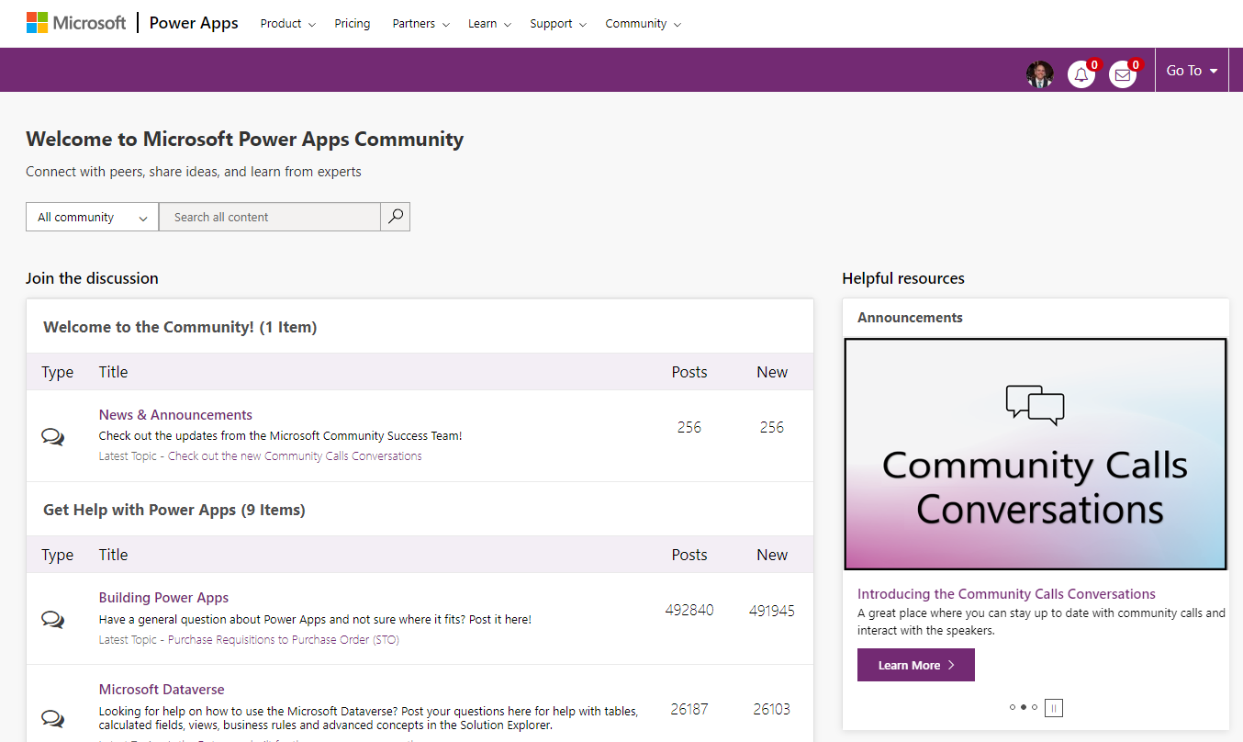The height and width of the screenshot is (742, 1243).
Task: Select the second carousel dot
Action: point(1024,707)
